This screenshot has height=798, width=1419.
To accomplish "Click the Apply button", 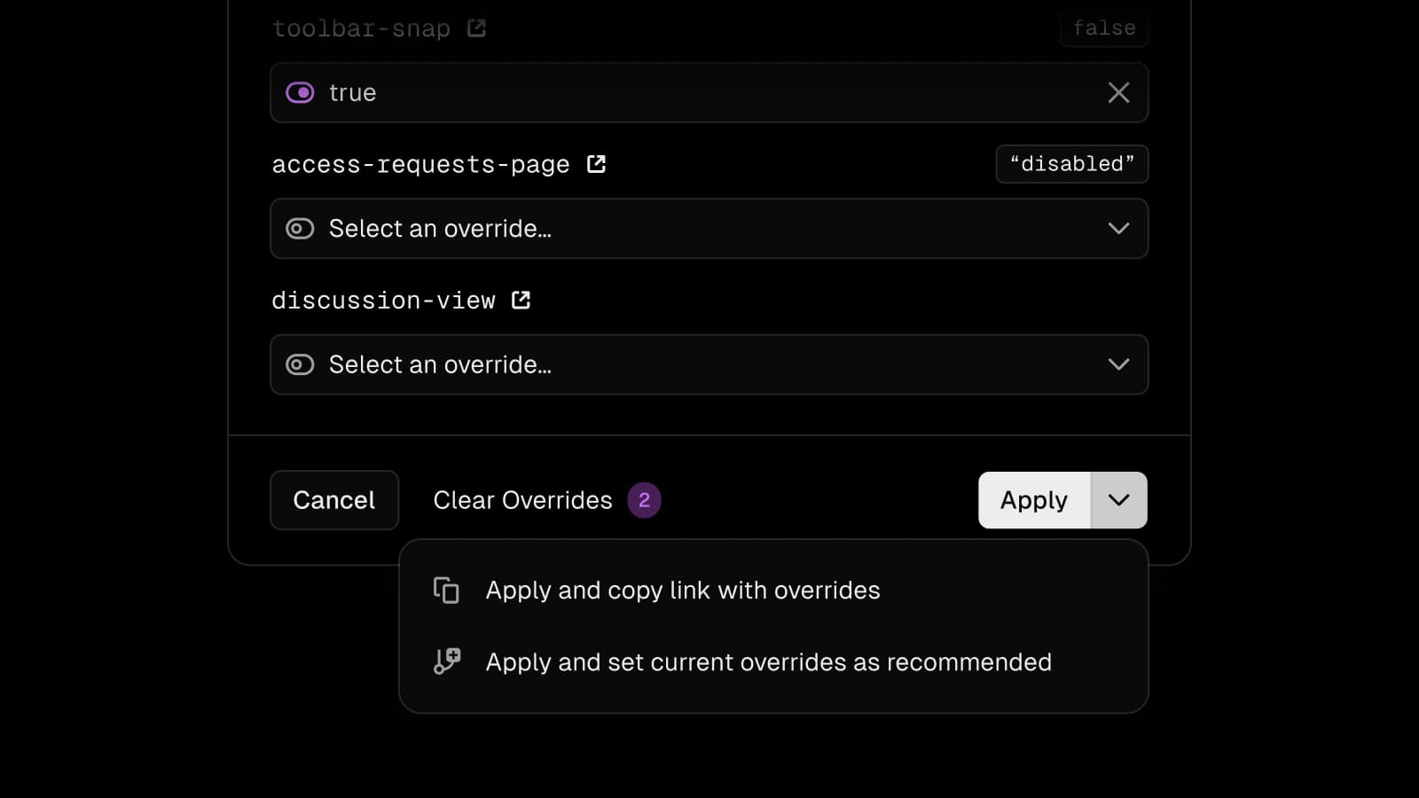I will coord(1033,500).
